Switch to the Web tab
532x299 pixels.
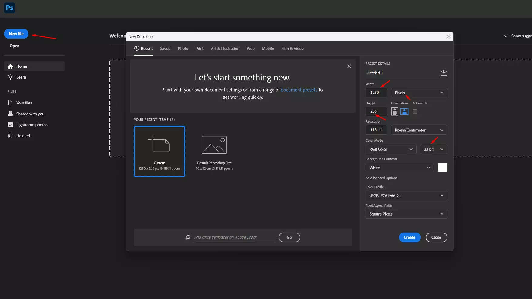tap(250, 49)
